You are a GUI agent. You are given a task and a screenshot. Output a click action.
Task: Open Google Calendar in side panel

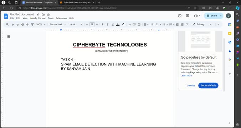point(230,25)
